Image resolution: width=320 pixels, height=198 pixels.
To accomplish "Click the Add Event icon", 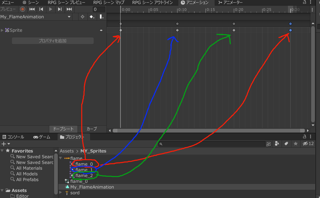I will tap(101, 17).
